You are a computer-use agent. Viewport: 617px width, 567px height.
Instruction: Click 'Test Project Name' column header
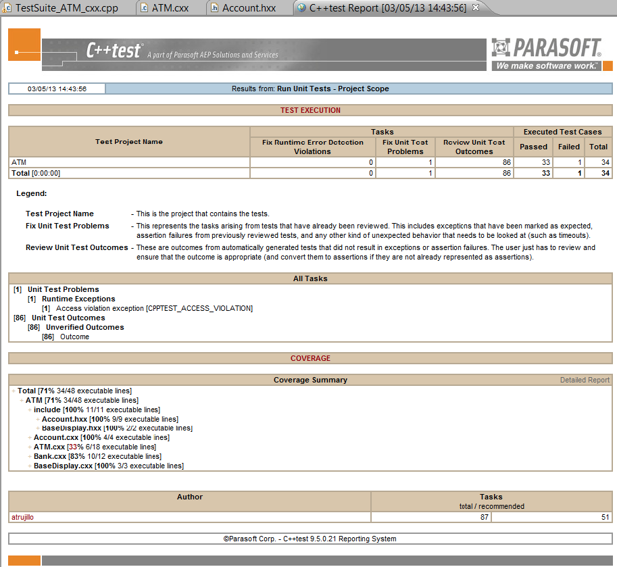(x=129, y=142)
